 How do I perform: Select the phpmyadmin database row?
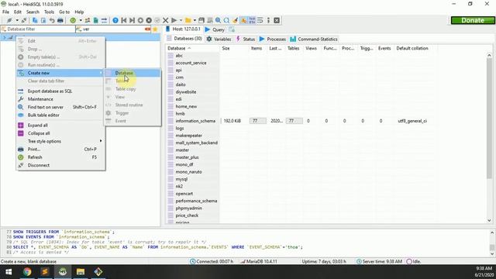point(301,208)
